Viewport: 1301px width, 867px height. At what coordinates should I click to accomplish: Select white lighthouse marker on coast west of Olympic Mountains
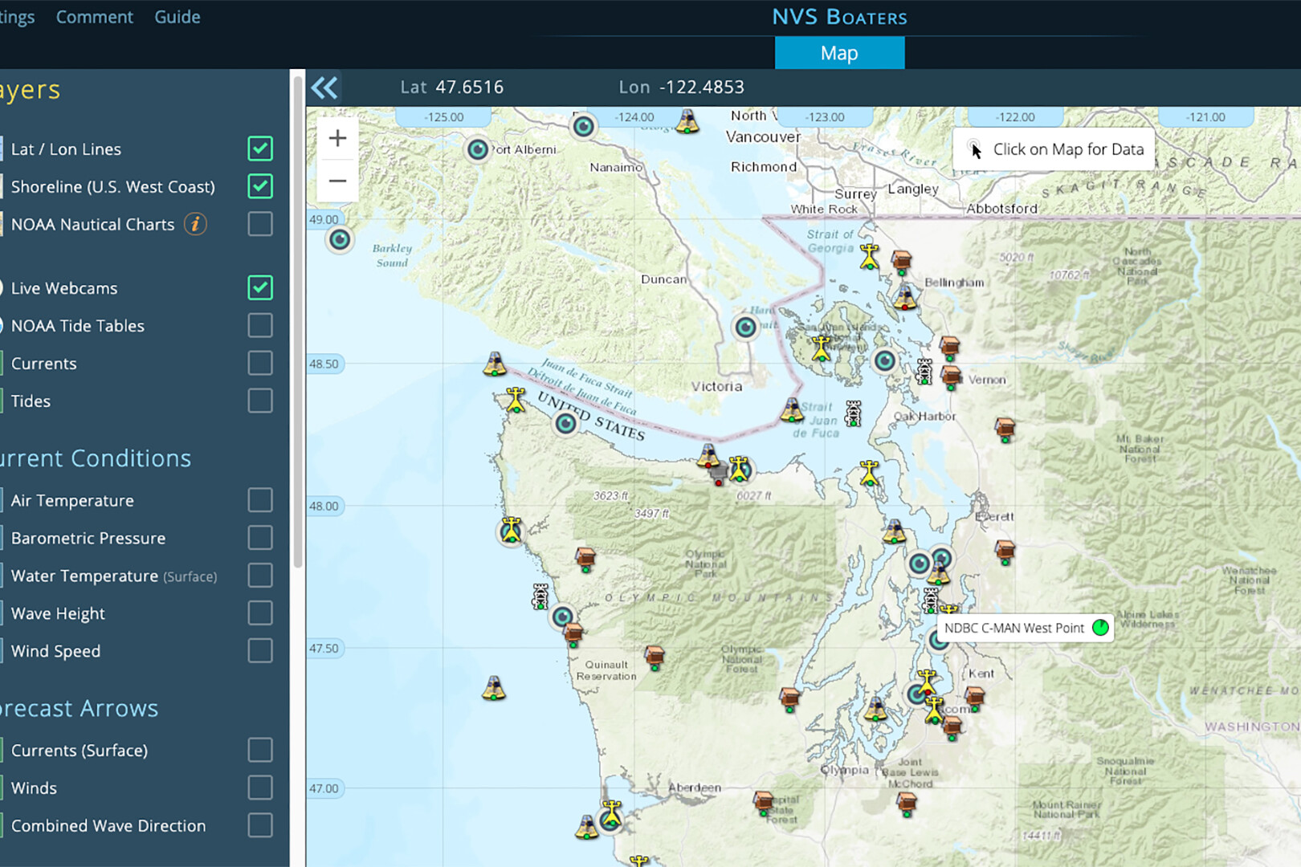[x=540, y=596]
